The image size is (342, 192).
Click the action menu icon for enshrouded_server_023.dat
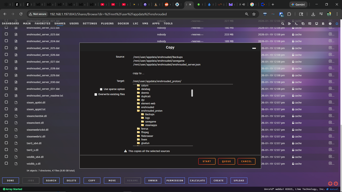click(x=331, y=34)
